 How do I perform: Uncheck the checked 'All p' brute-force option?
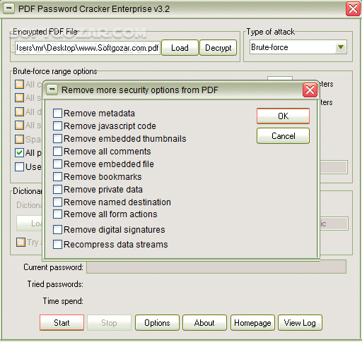point(19,153)
